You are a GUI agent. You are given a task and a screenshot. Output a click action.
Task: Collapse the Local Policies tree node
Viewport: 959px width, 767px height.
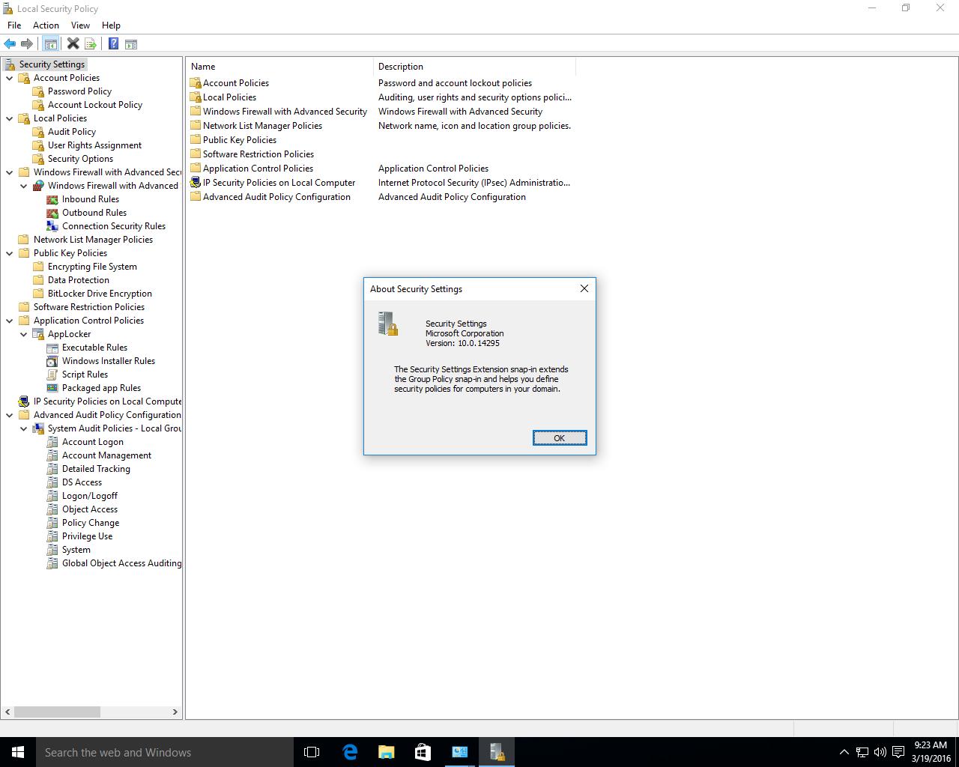pyautogui.click(x=10, y=118)
